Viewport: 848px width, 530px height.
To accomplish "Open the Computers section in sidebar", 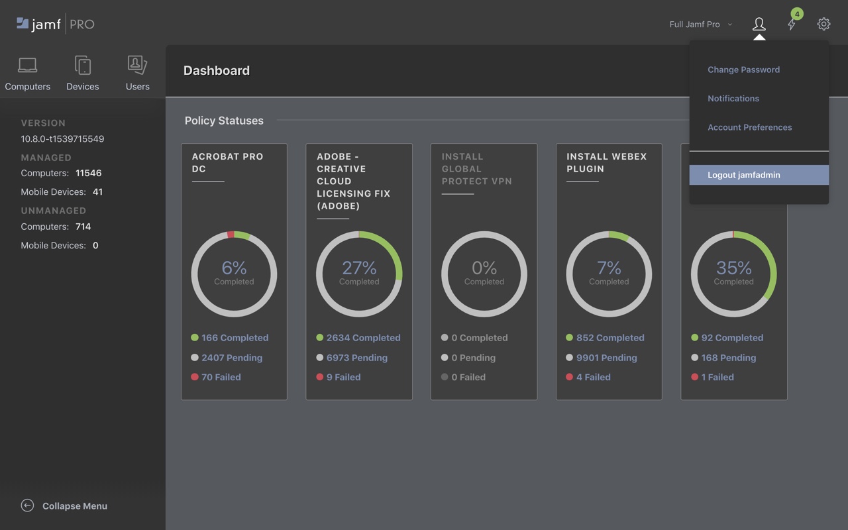I will click(x=27, y=73).
